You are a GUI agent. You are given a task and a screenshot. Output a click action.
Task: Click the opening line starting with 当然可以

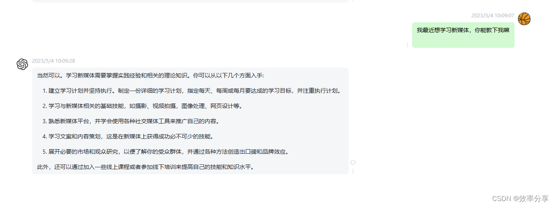coord(153,75)
